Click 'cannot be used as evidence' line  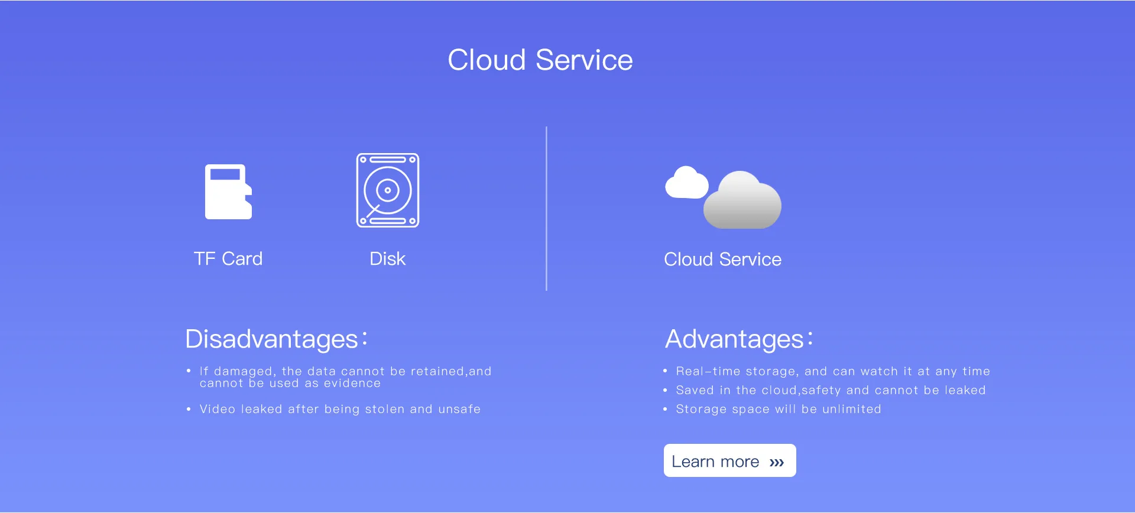290,384
